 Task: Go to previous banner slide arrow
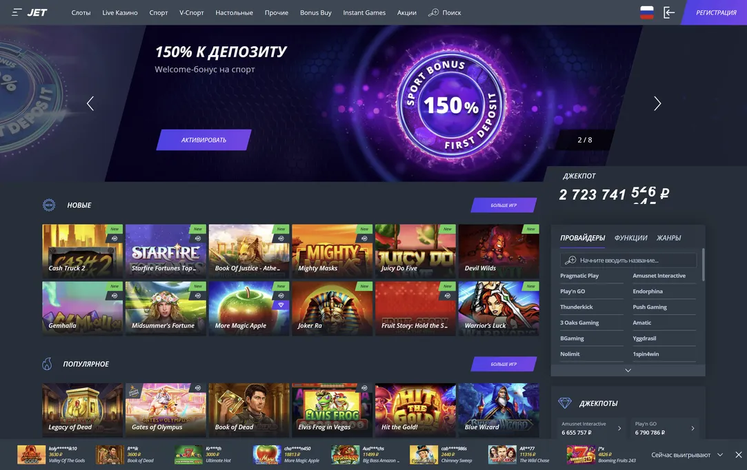90,103
